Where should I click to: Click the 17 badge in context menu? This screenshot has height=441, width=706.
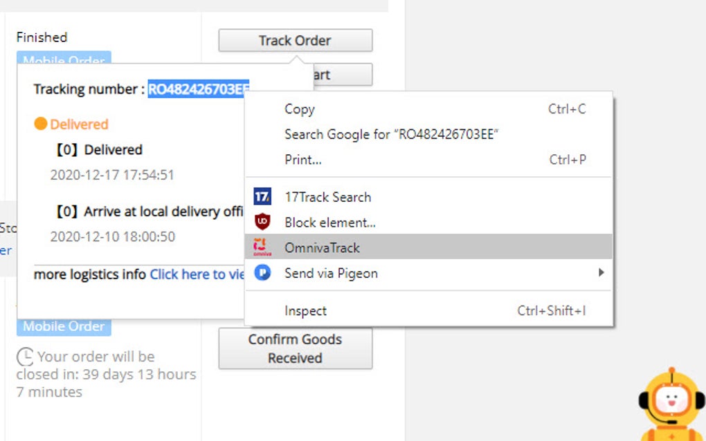[x=263, y=197]
